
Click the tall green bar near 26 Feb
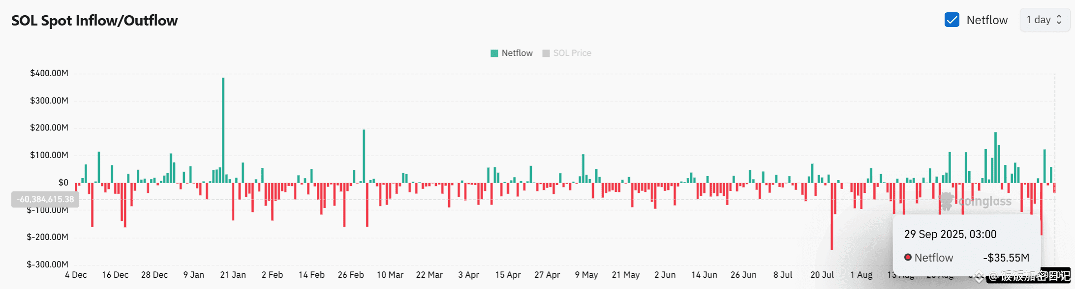click(364, 156)
